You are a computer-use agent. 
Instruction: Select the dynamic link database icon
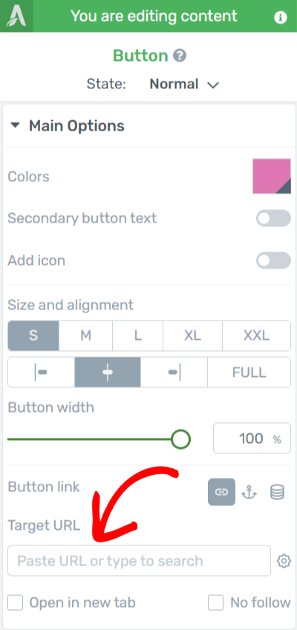click(277, 492)
